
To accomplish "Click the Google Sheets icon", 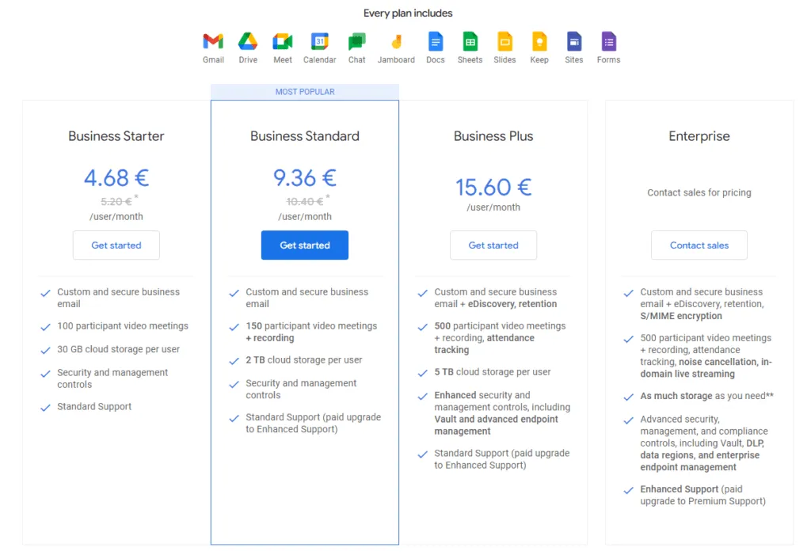I will click(x=470, y=42).
